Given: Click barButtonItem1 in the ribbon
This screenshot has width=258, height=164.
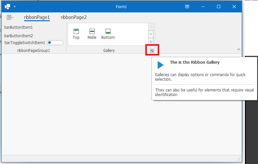Looking at the screenshot, I should coord(19,27).
